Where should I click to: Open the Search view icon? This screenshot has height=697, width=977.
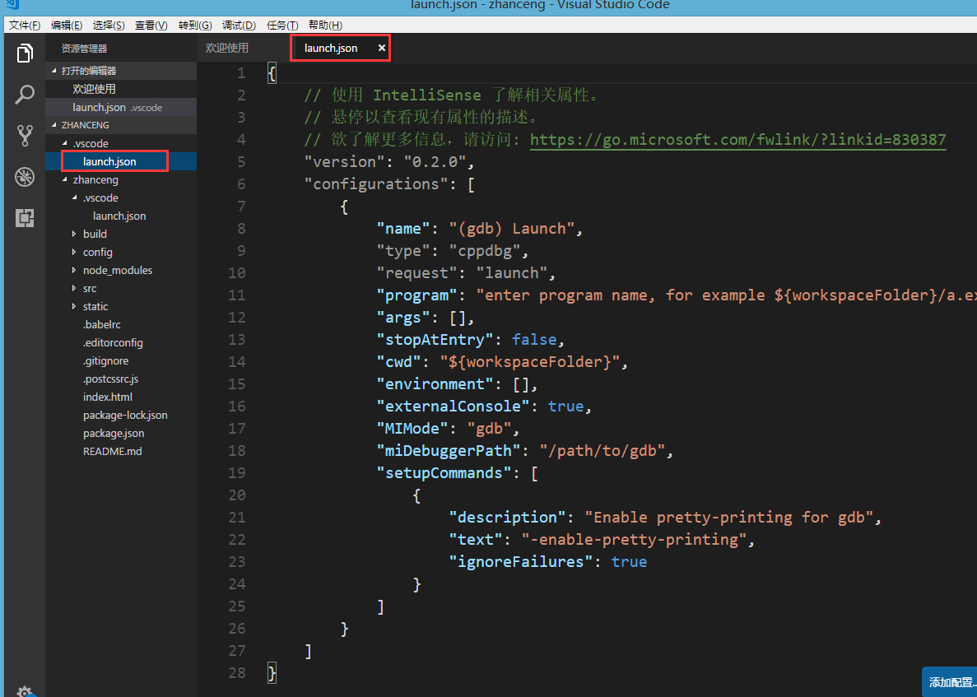[25, 95]
